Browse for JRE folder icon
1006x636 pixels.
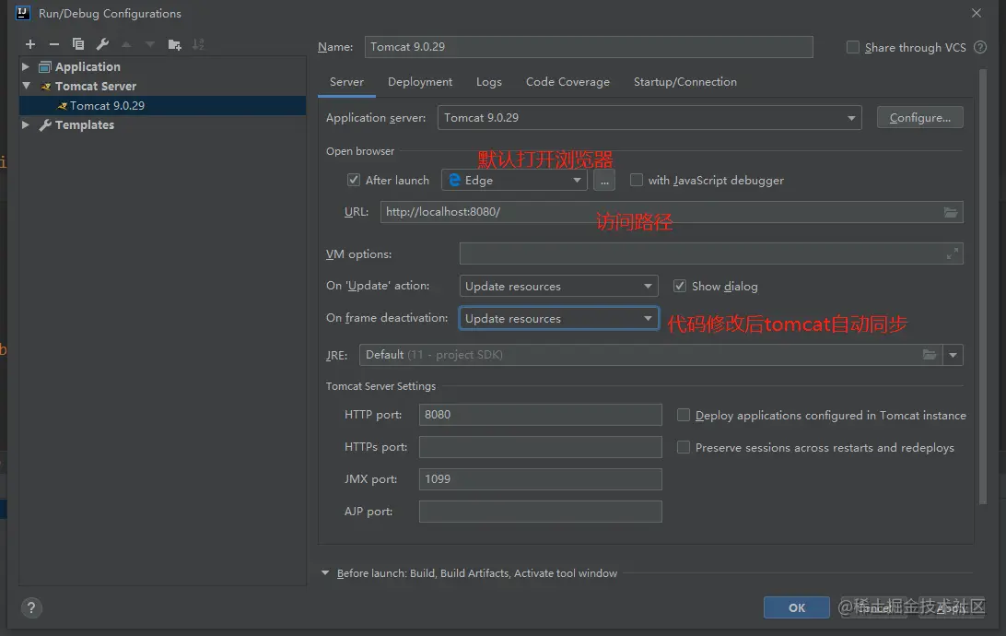coord(929,355)
